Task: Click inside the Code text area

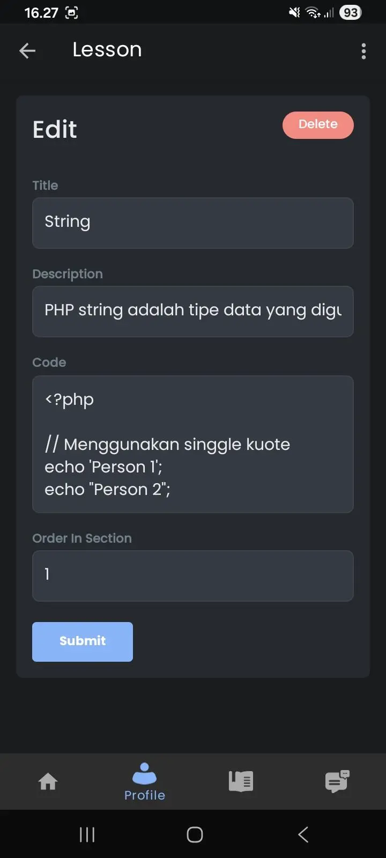Action: click(193, 445)
